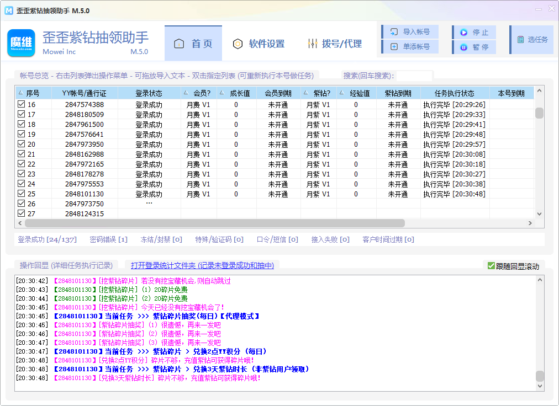Screen dimensions: 559x406
Task: Open the 拨号/代理 tab
Action: point(334,44)
